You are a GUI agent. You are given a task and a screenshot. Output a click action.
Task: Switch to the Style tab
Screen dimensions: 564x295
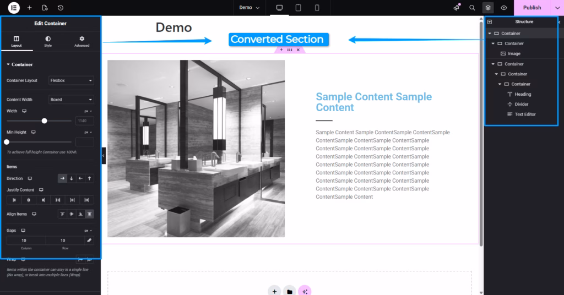tap(48, 42)
